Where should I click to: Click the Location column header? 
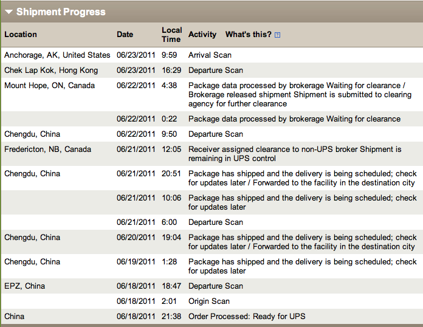point(21,35)
